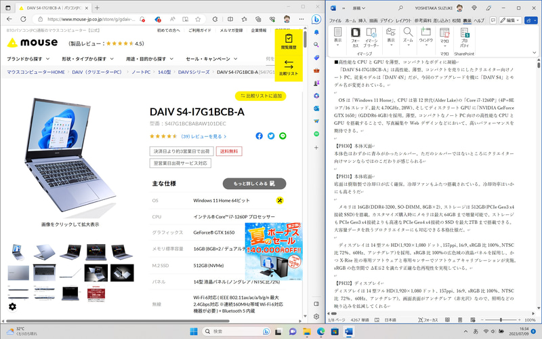Go back in Edge browser

point(9,19)
